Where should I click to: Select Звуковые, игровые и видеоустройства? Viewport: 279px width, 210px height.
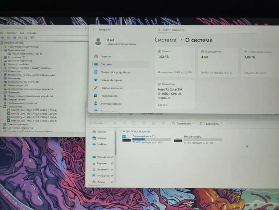pos(29,68)
